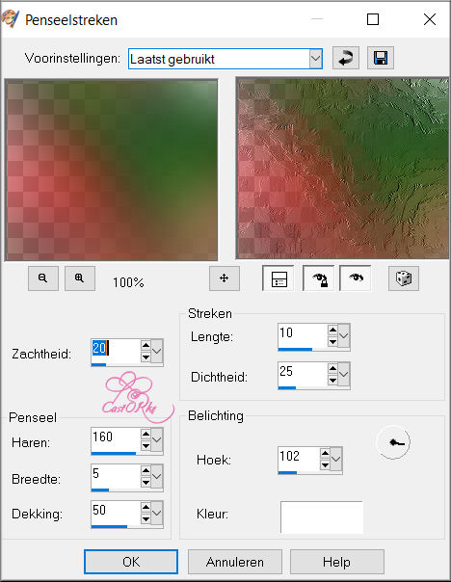Expand the Zachtheid slider dropdown arrow

157,351
